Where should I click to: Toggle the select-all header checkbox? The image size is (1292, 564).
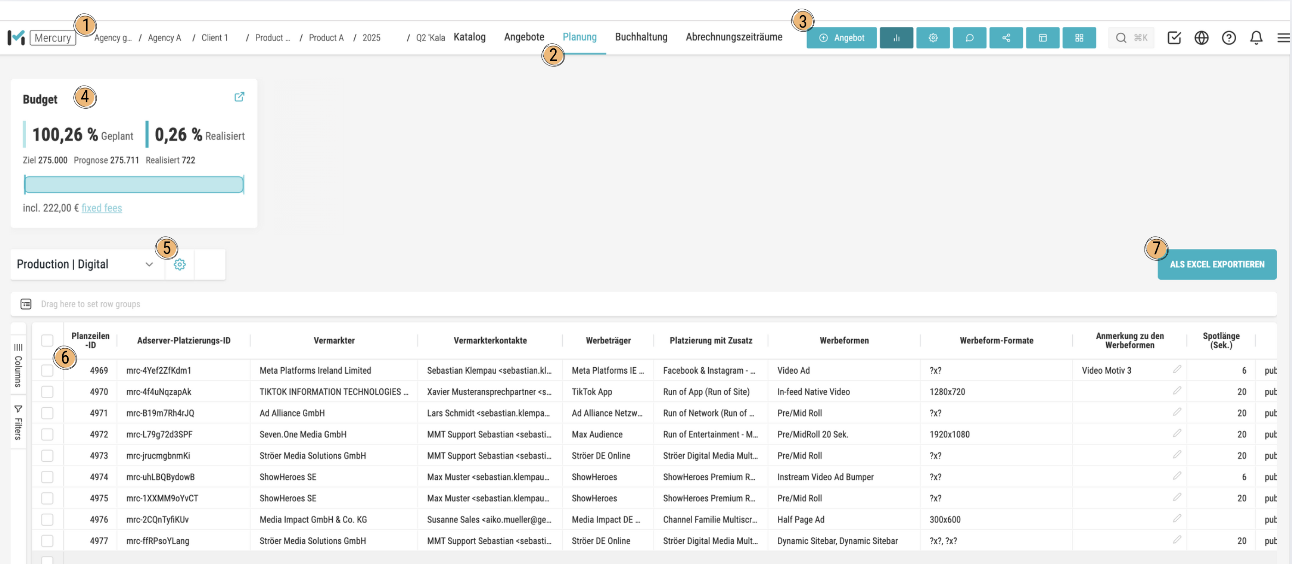coord(47,340)
